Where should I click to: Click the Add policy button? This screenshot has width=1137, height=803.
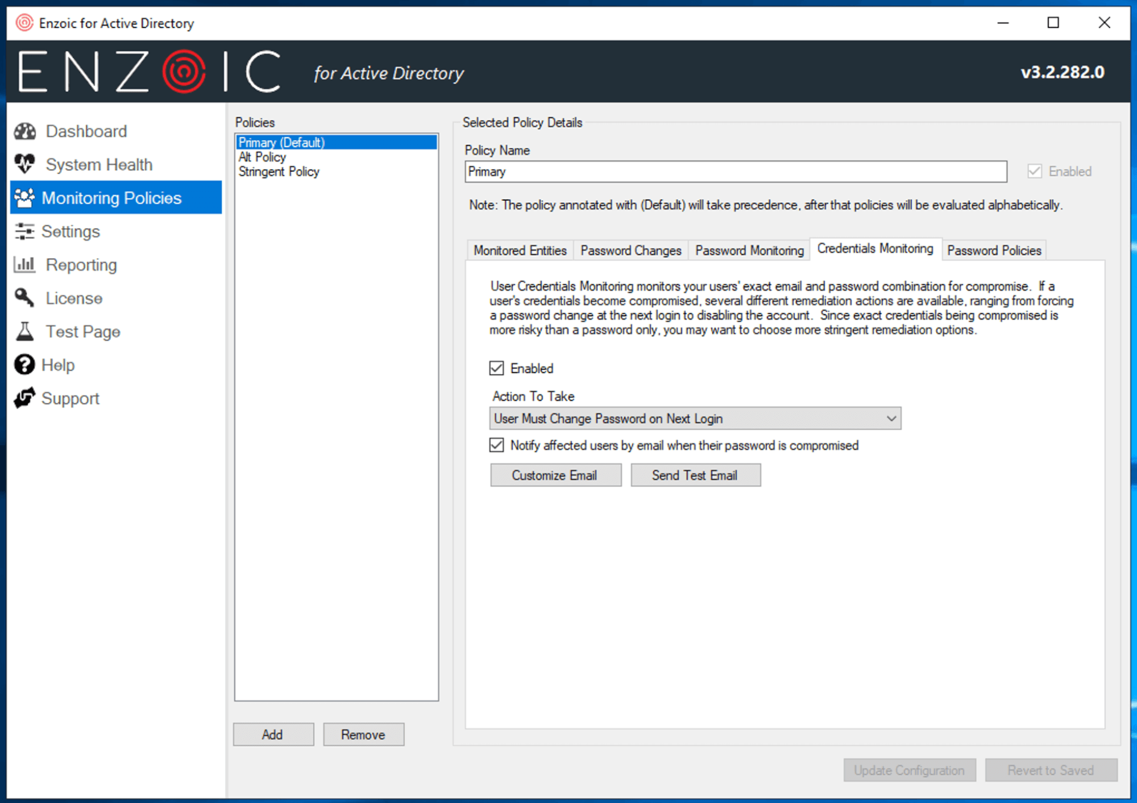pos(273,734)
